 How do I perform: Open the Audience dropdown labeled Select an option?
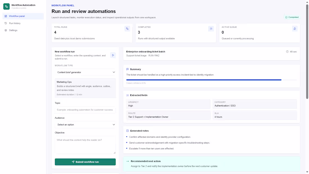click(85, 124)
